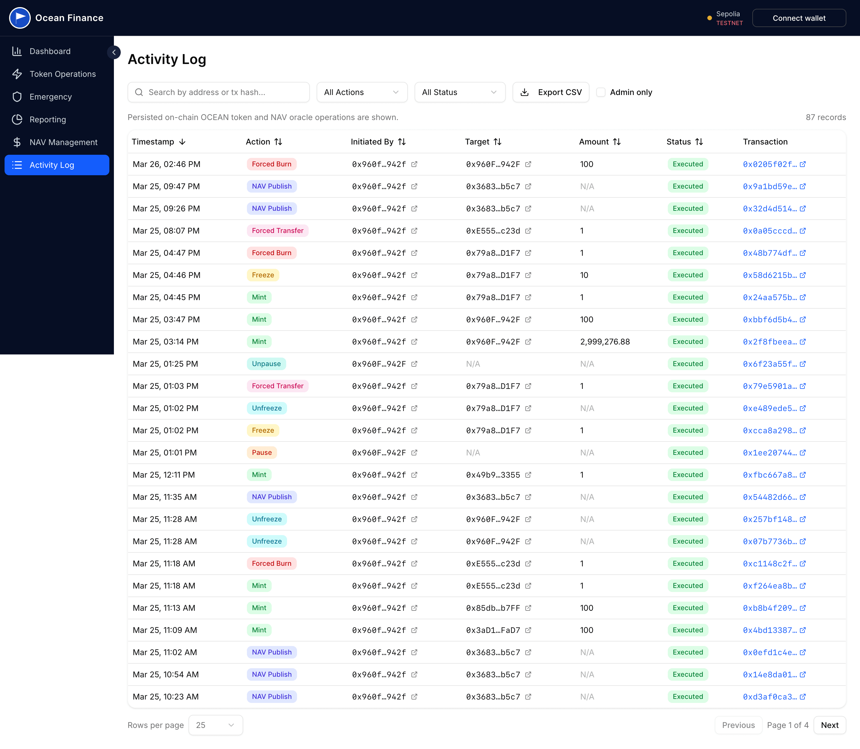Click the address search field
Image resolution: width=860 pixels, height=749 pixels.
pyautogui.click(x=218, y=92)
